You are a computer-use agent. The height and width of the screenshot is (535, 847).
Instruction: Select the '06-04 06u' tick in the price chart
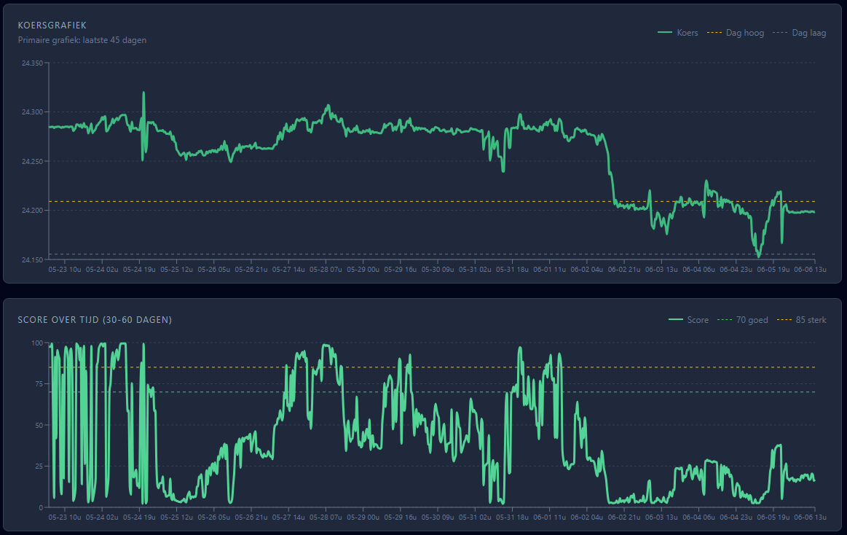point(698,269)
